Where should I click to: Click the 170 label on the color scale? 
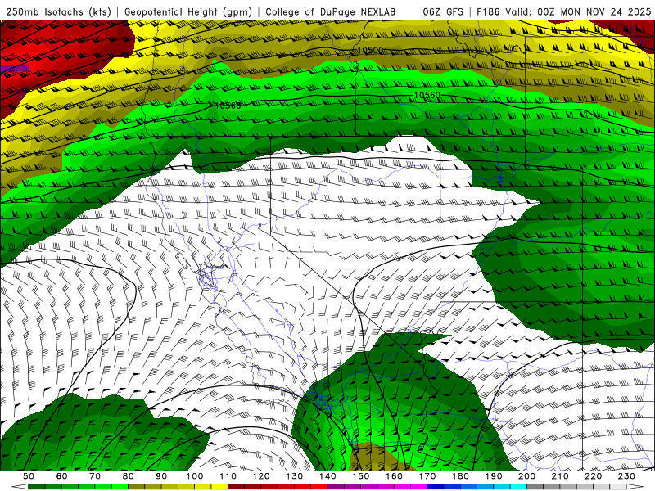427,476
